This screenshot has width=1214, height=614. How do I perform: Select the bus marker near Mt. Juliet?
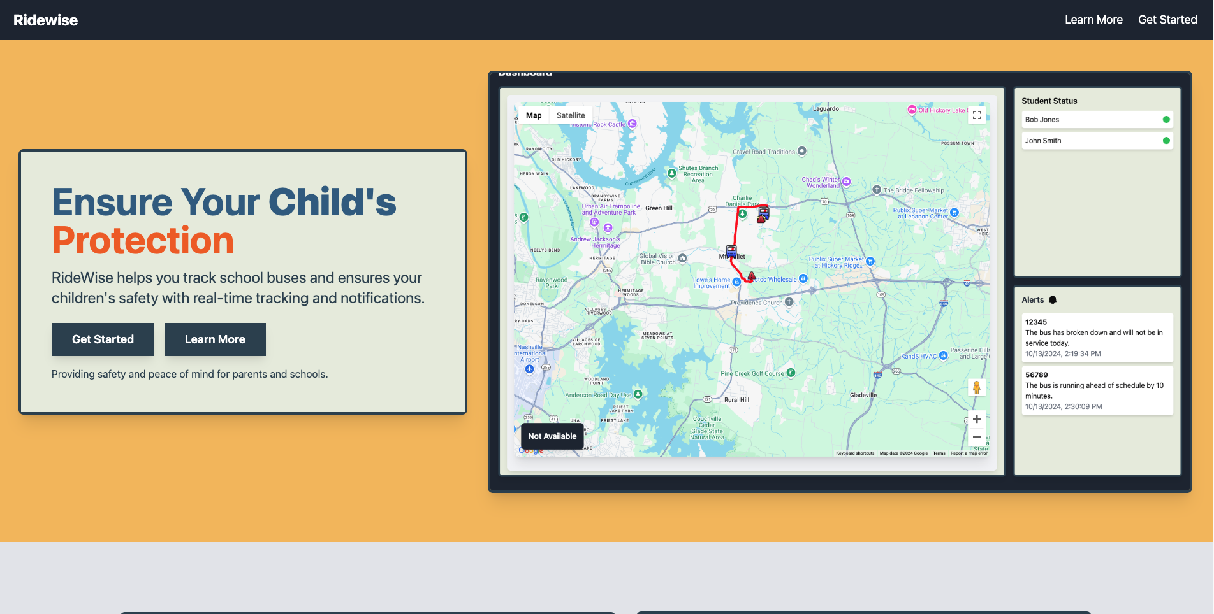coord(731,251)
